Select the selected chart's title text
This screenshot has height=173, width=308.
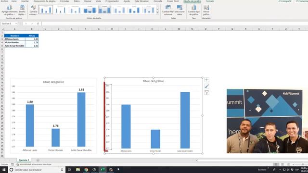pyautogui.click(x=153, y=81)
